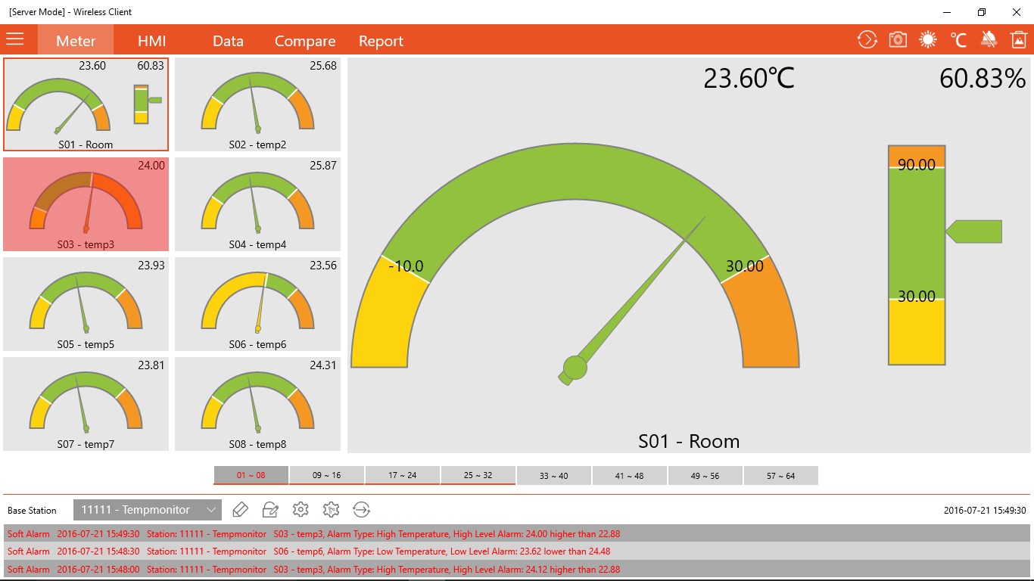Screen dimensions: 1034x581
Task: Select the S04 - temp4 gauge tile
Action: [x=257, y=204]
